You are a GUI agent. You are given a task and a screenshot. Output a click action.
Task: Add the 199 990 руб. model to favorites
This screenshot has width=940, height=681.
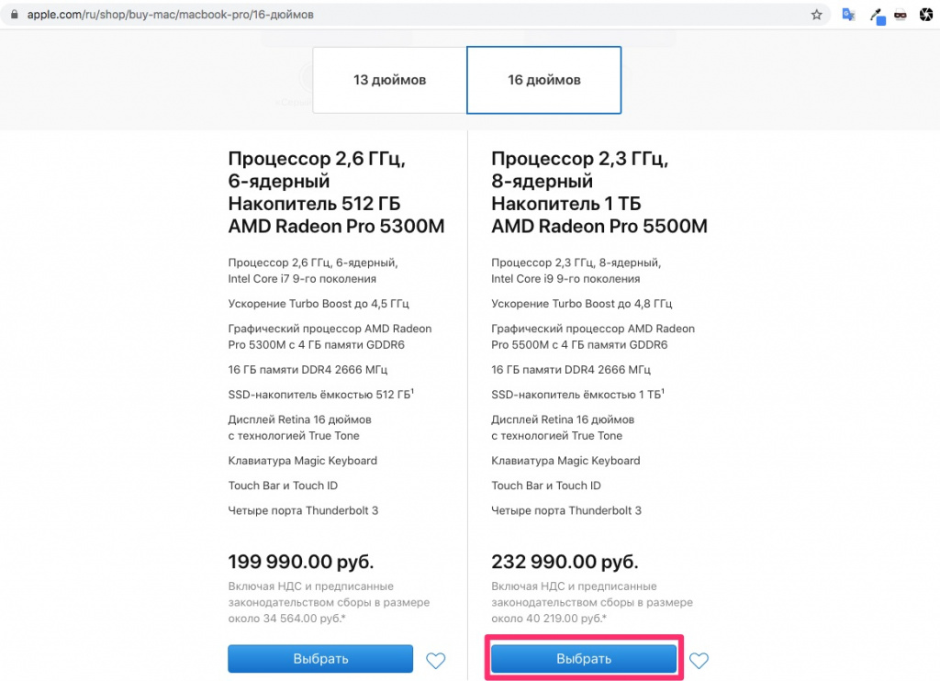click(x=436, y=660)
